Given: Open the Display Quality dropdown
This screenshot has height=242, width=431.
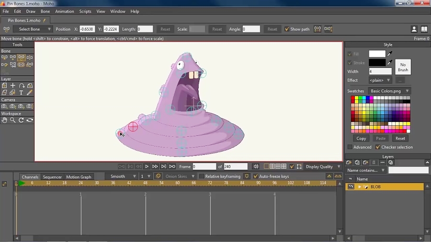Looking at the screenshot, I should [x=323, y=166].
